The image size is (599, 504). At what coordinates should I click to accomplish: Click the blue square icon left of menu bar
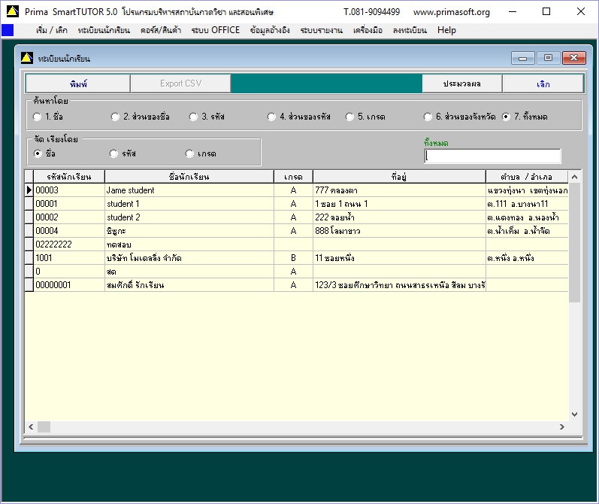tap(8, 30)
